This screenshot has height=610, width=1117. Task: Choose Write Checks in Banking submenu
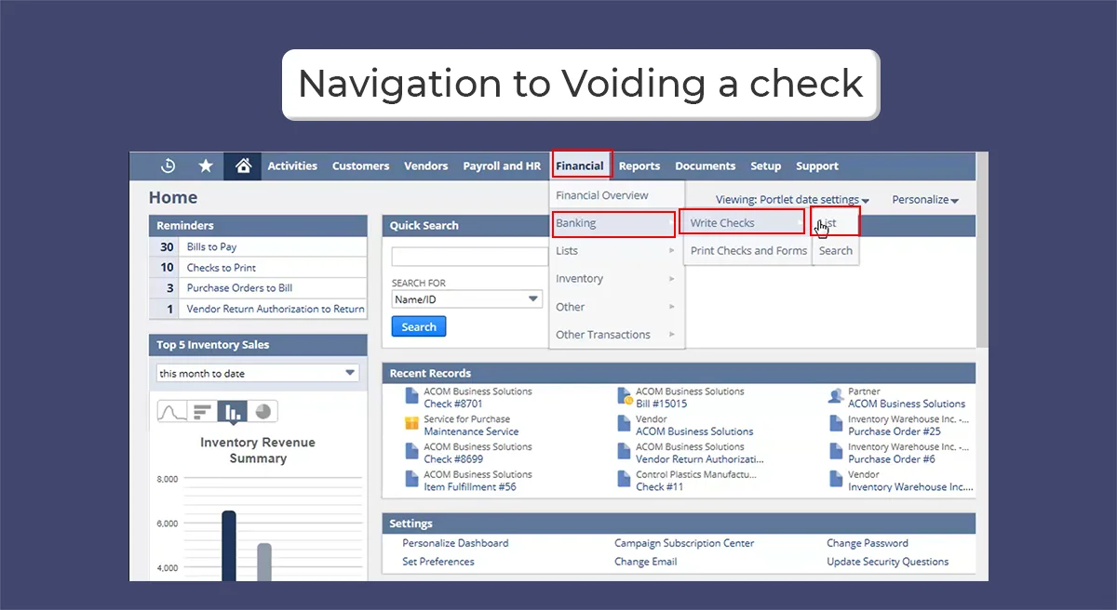click(x=742, y=223)
